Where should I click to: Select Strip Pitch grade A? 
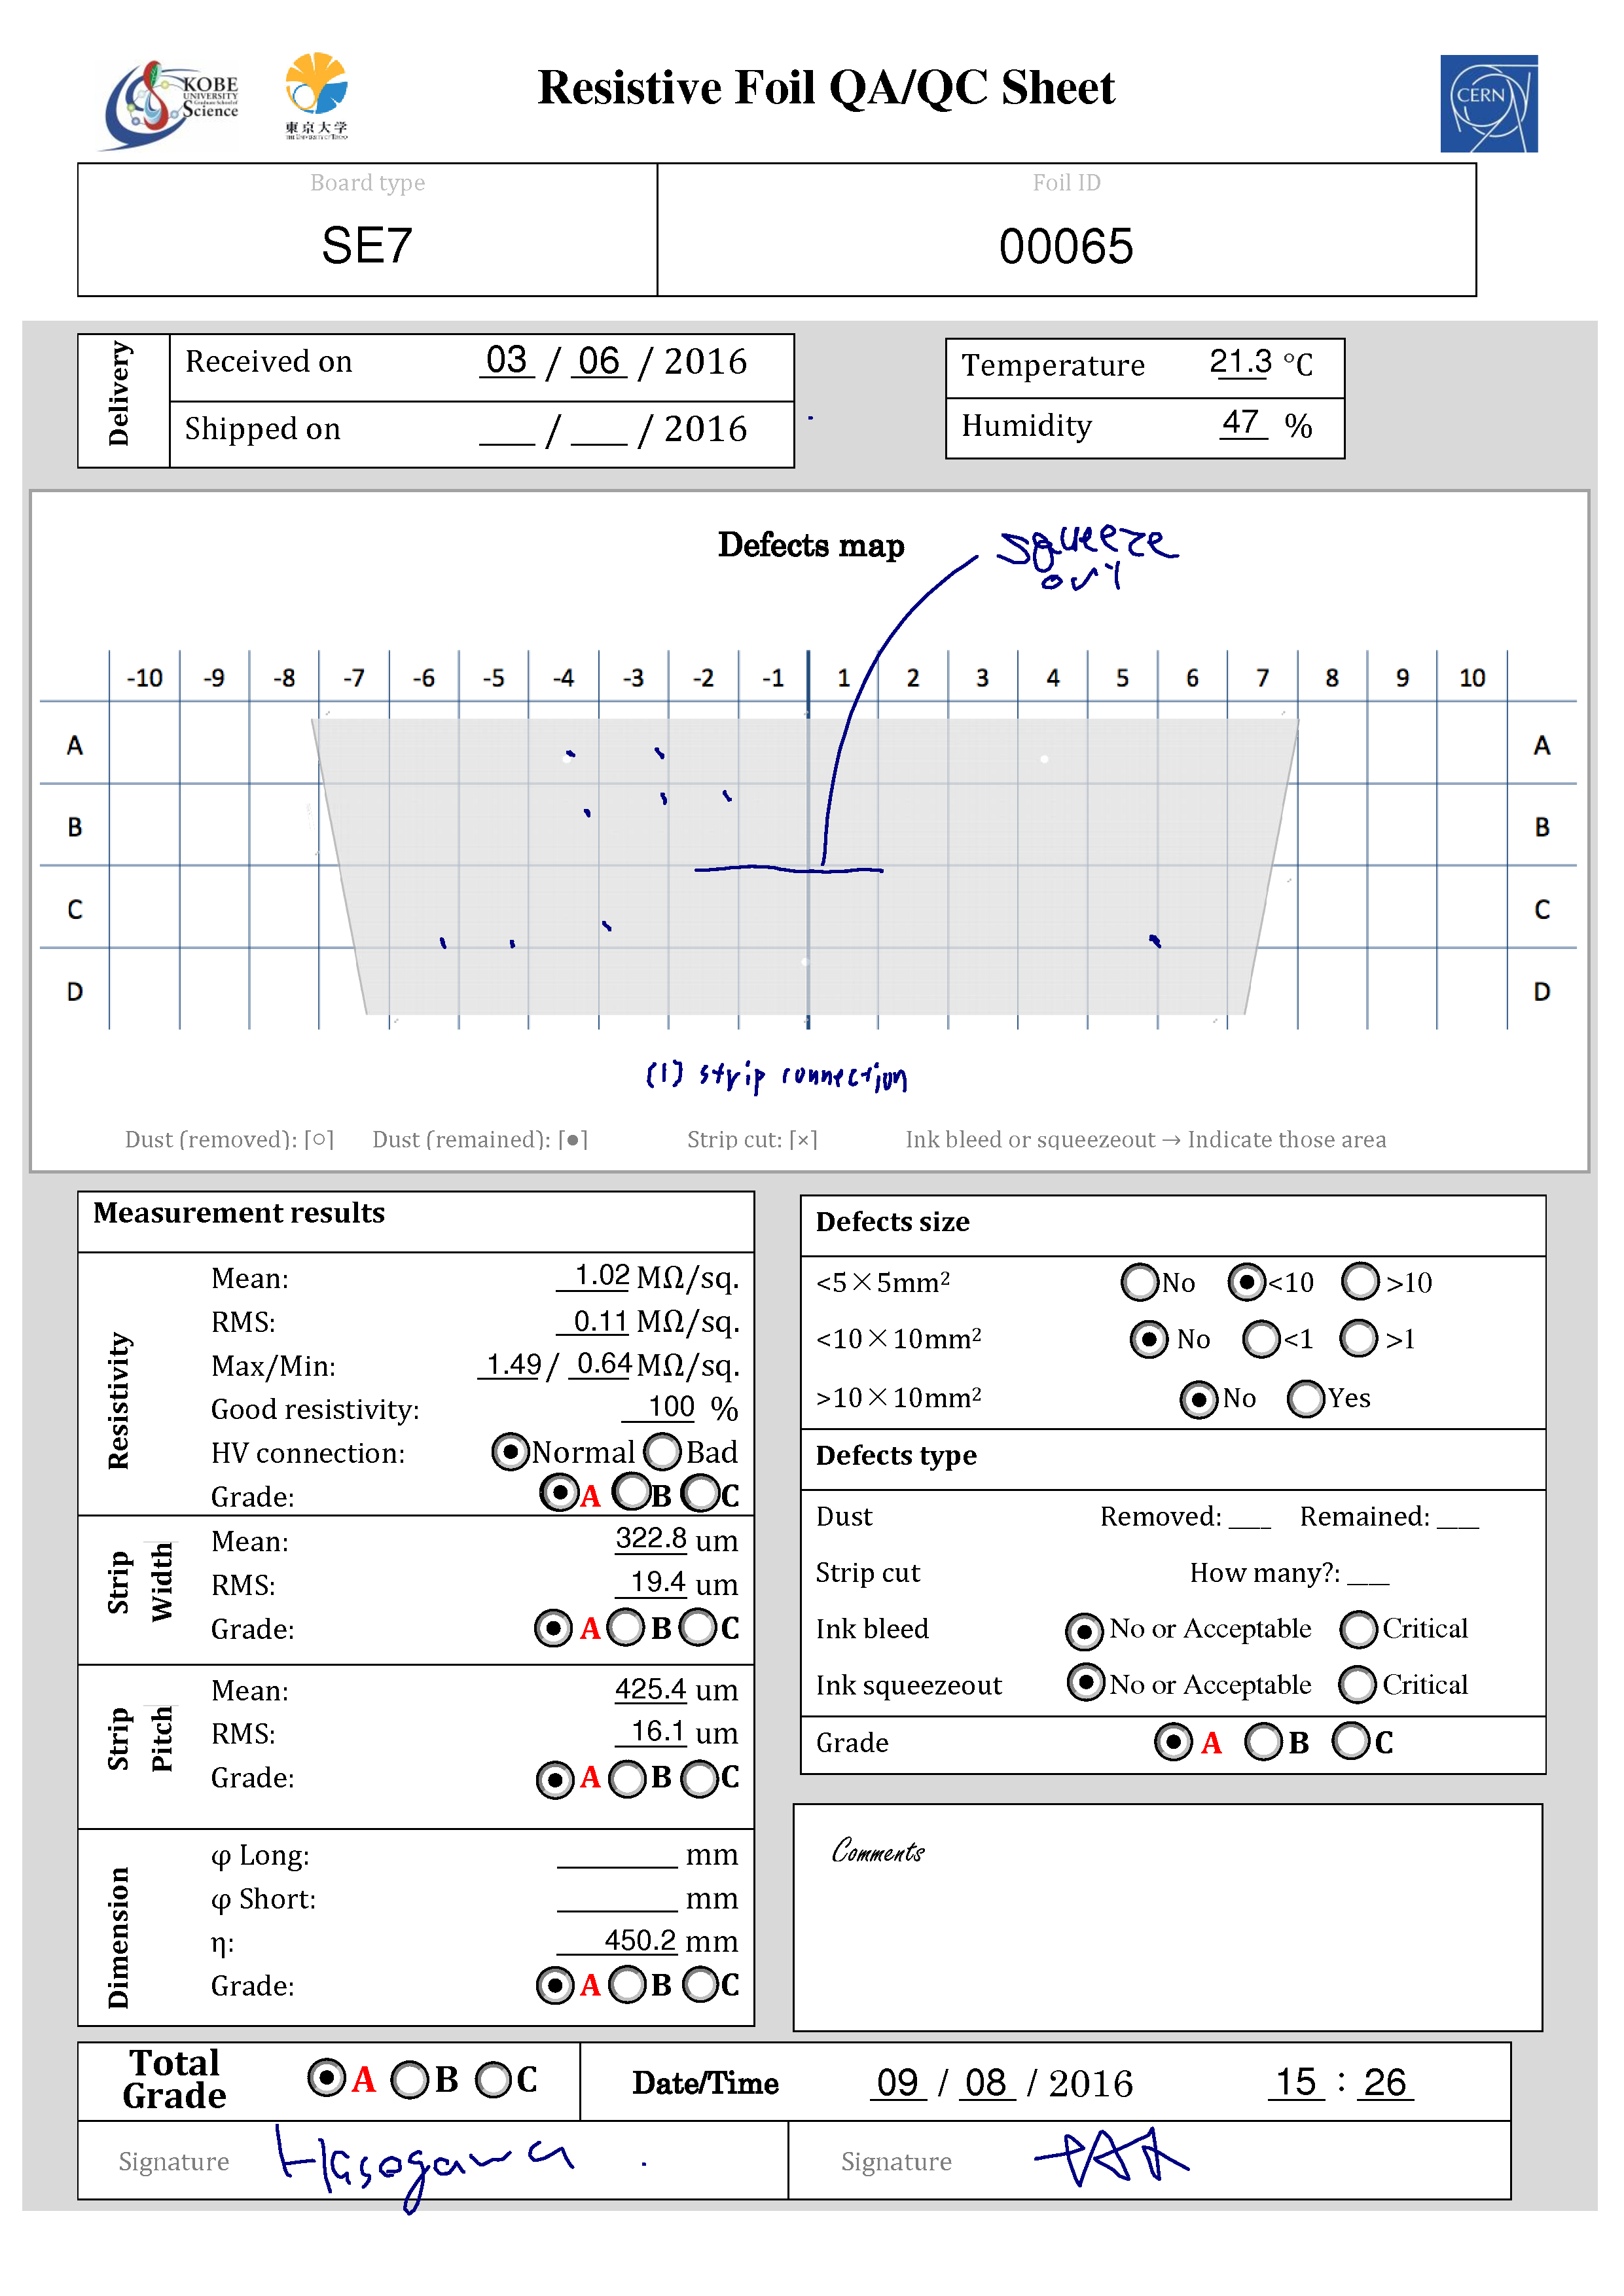tap(555, 1779)
